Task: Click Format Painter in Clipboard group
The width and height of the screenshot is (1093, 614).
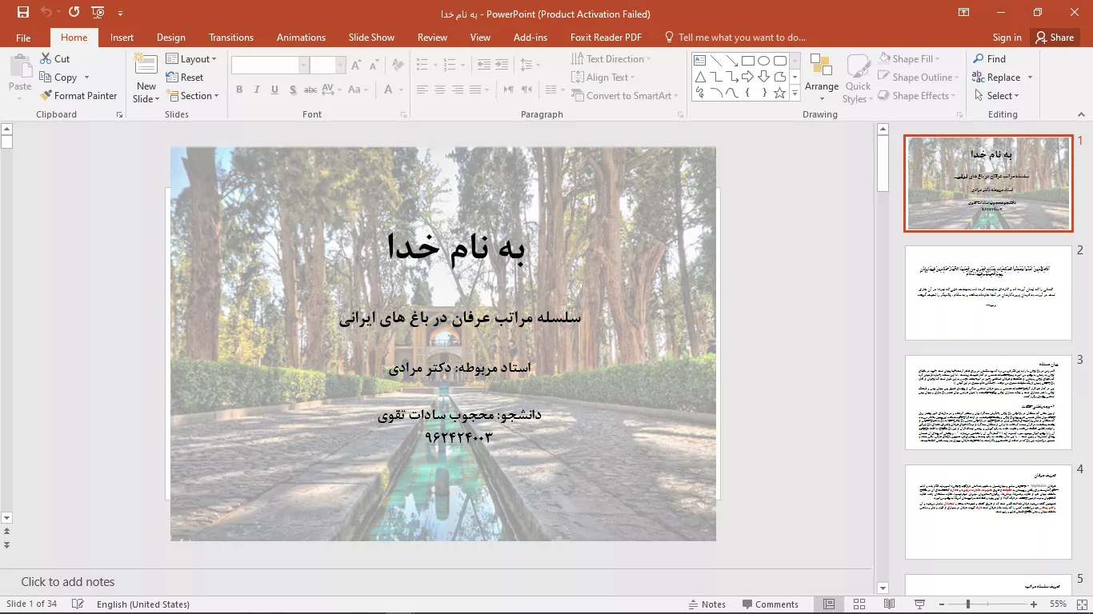Action: [78, 96]
